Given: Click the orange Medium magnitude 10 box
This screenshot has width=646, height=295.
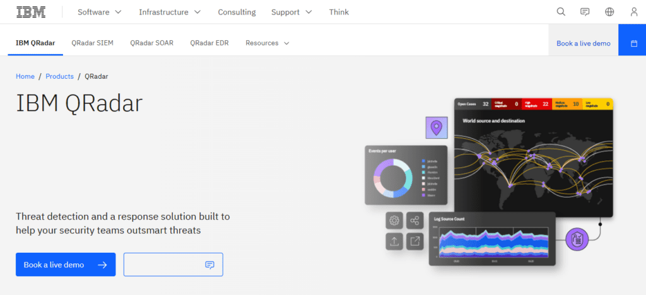Looking at the screenshot, I should coord(567,104).
